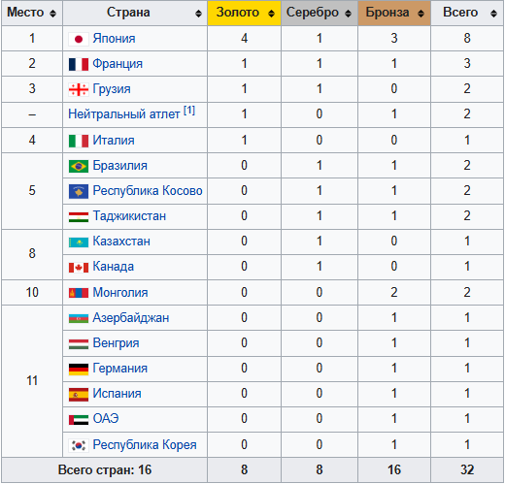The image size is (505, 484).
Task: Sort by Бронза column sort arrows
Action: 421,14
